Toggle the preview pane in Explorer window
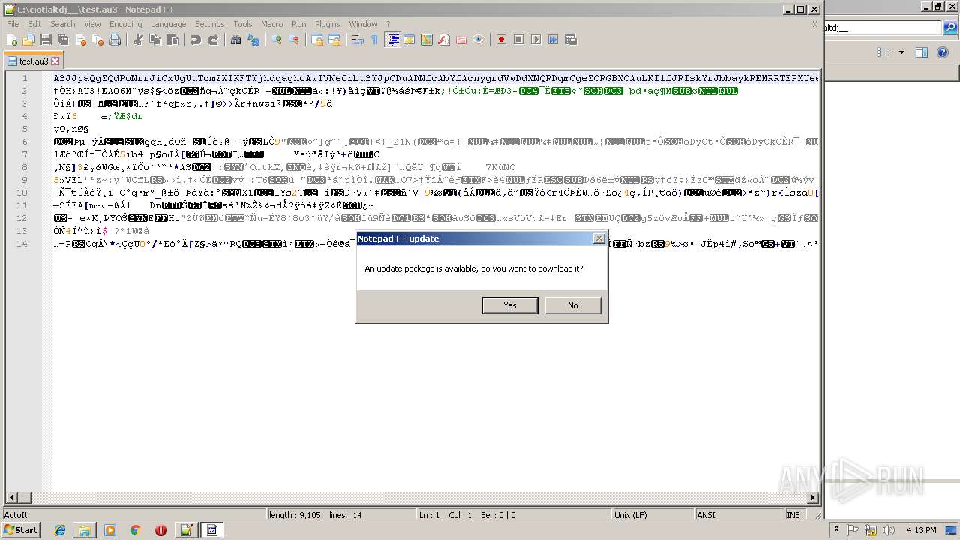The height and width of the screenshot is (540, 960). point(922,52)
